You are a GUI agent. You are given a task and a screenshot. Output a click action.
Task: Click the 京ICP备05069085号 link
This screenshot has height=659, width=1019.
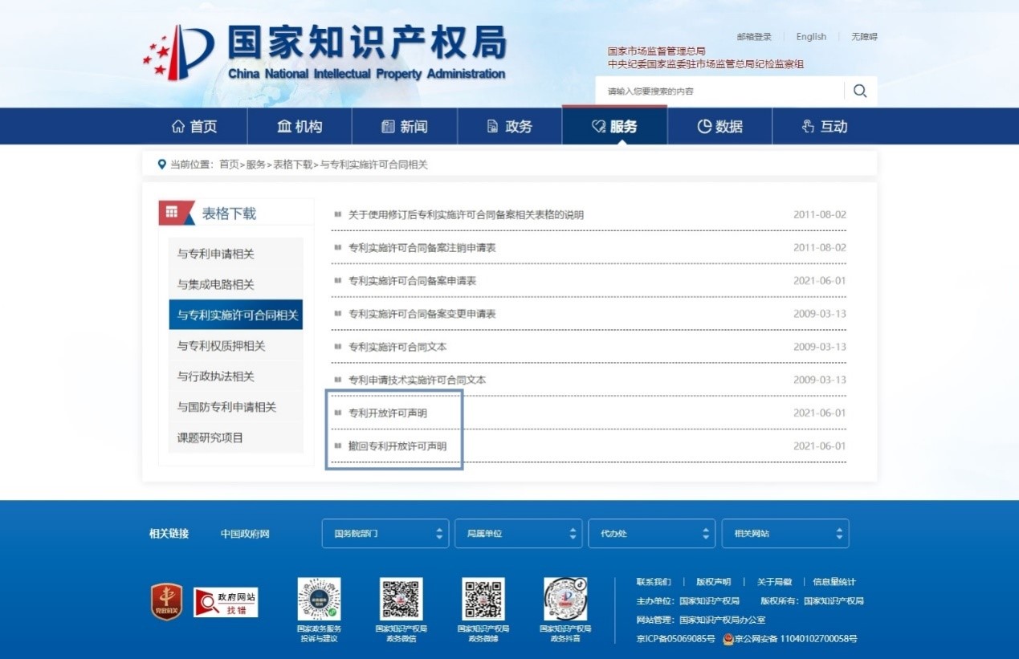coord(675,639)
